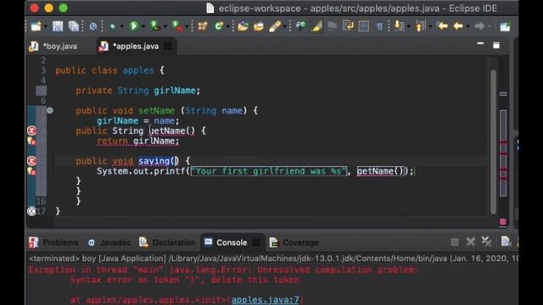The image size is (543, 305).
Task: Click the error marker on line 17
Action: (x=31, y=211)
